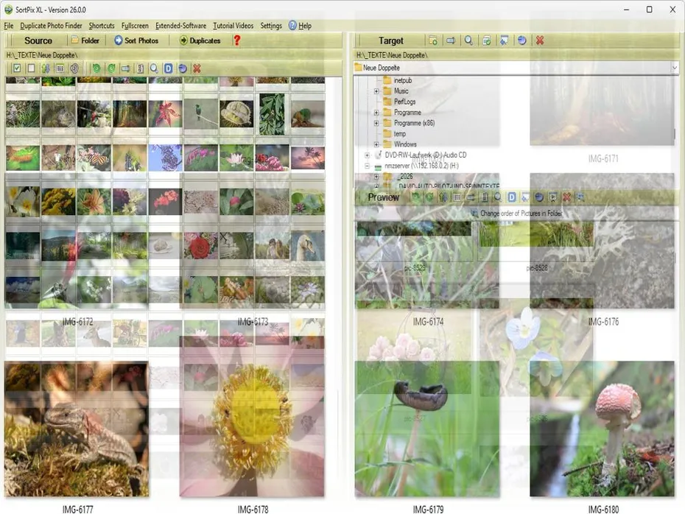
Task: Open the Neue Doppelte folder dropdown
Action: pos(674,68)
